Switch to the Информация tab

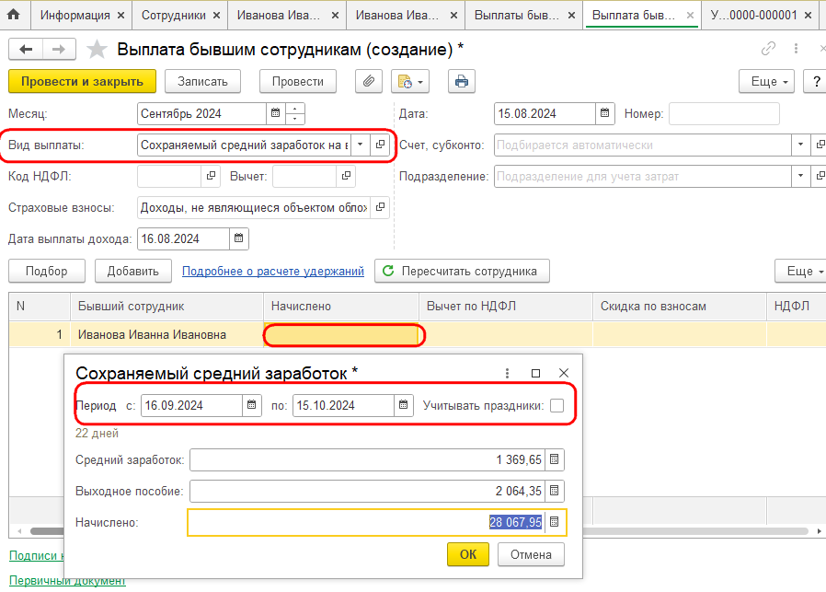pyautogui.click(x=75, y=16)
